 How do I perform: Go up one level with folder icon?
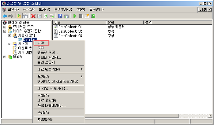tap(19, 16)
